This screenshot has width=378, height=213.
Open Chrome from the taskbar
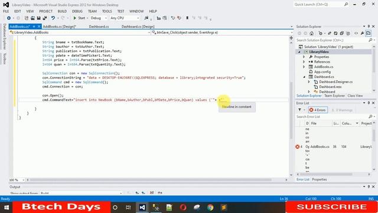pos(210,207)
